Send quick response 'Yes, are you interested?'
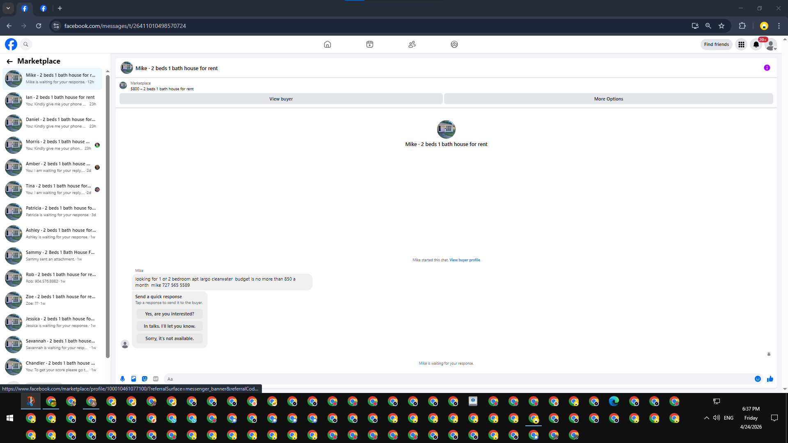The width and height of the screenshot is (788, 443). click(170, 314)
